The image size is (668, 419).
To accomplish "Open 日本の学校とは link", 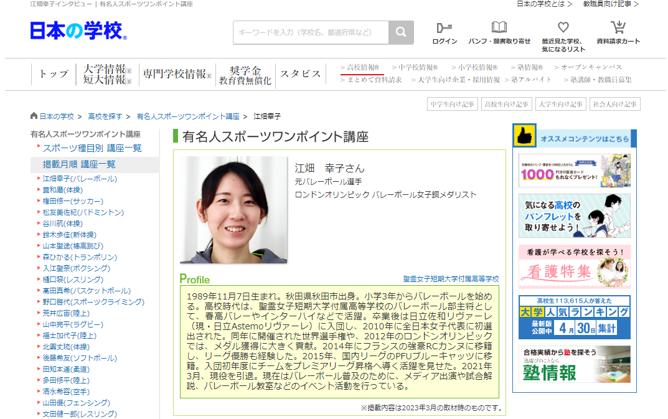I will pos(544,4).
